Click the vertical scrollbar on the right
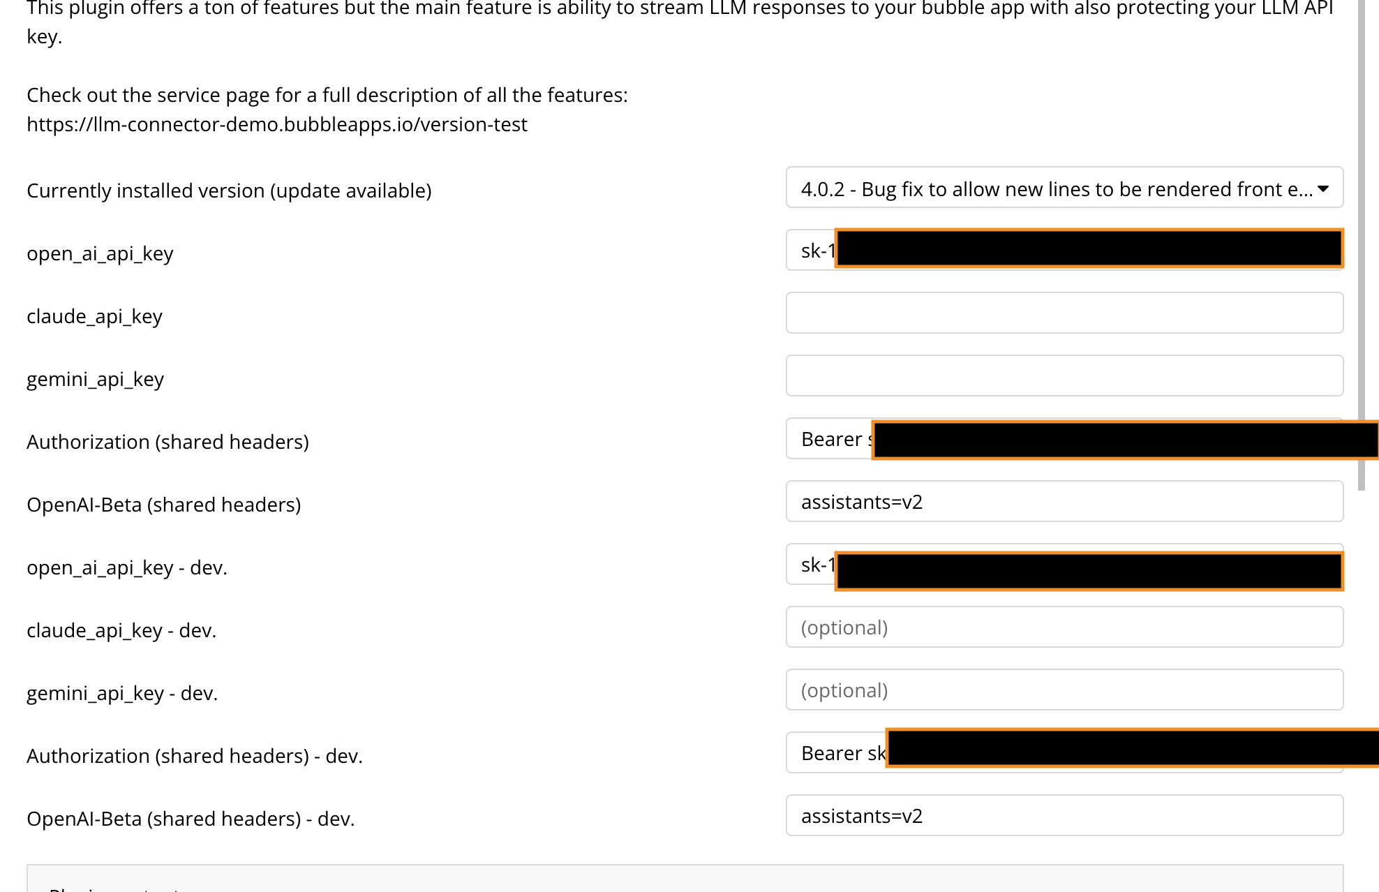 coord(1362,244)
